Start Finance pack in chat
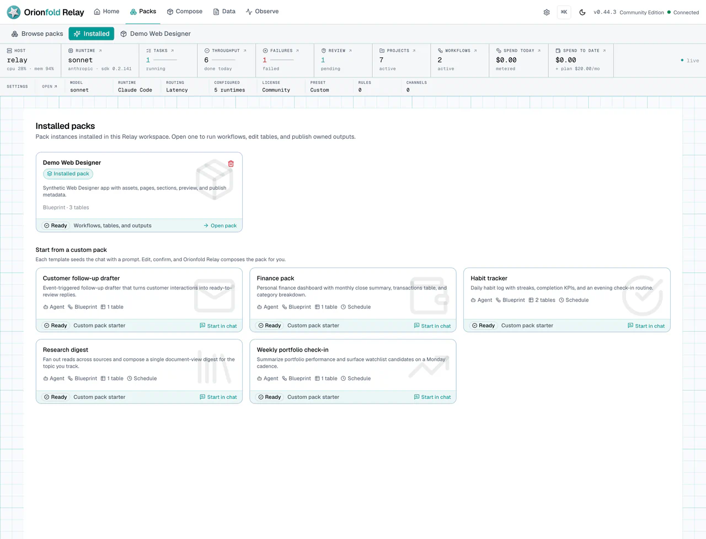This screenshot has width=706, height=539. pos(432,326)
